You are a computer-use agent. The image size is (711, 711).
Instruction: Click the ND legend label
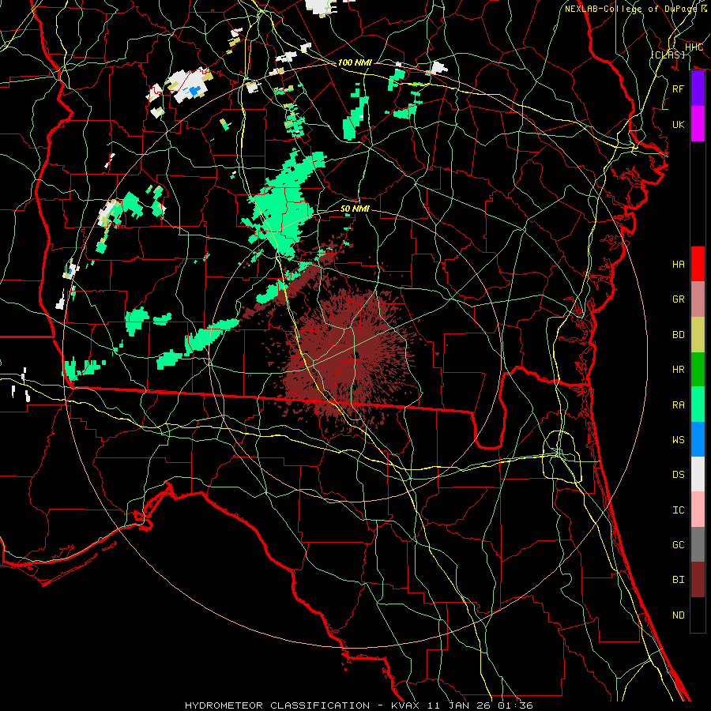[x=678, y=615]
